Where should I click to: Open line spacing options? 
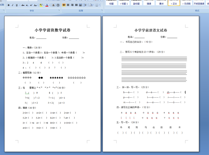click(x=85, y=5)
